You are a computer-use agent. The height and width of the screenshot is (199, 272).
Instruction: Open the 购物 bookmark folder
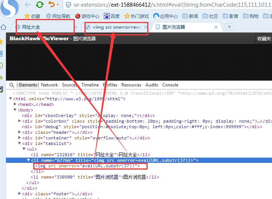(251, 16)
